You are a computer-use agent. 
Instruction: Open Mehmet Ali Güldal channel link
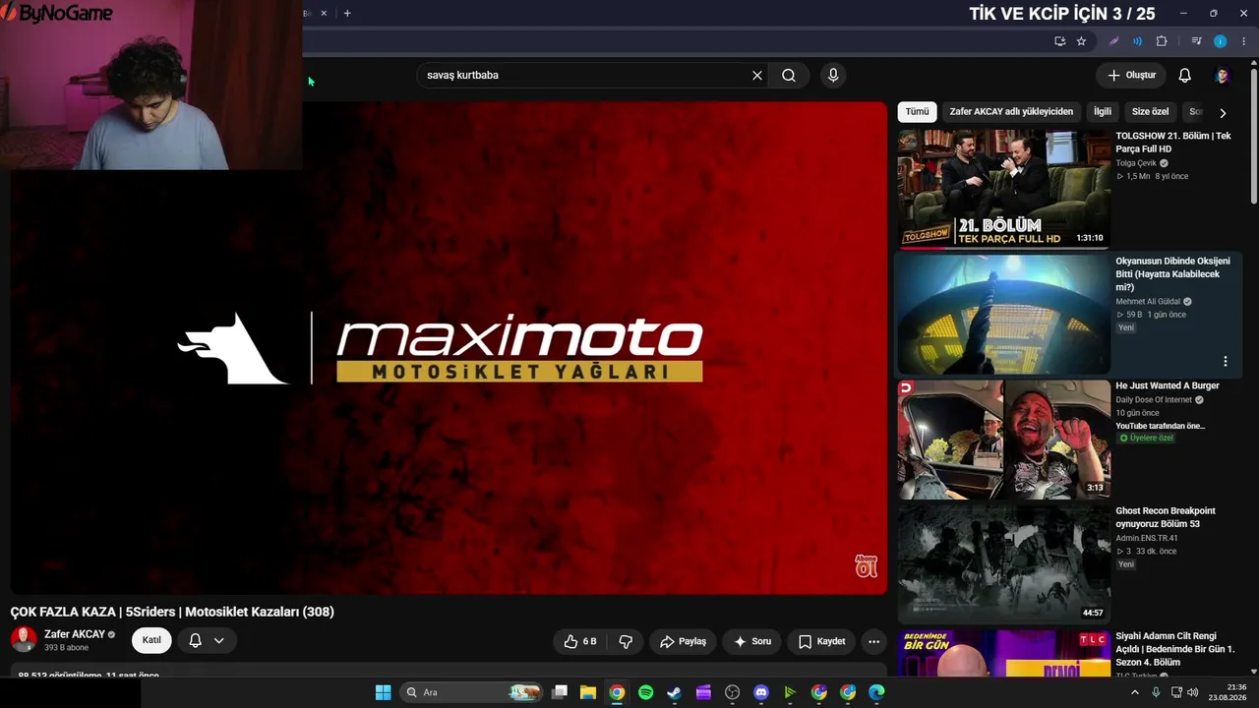1148,302
